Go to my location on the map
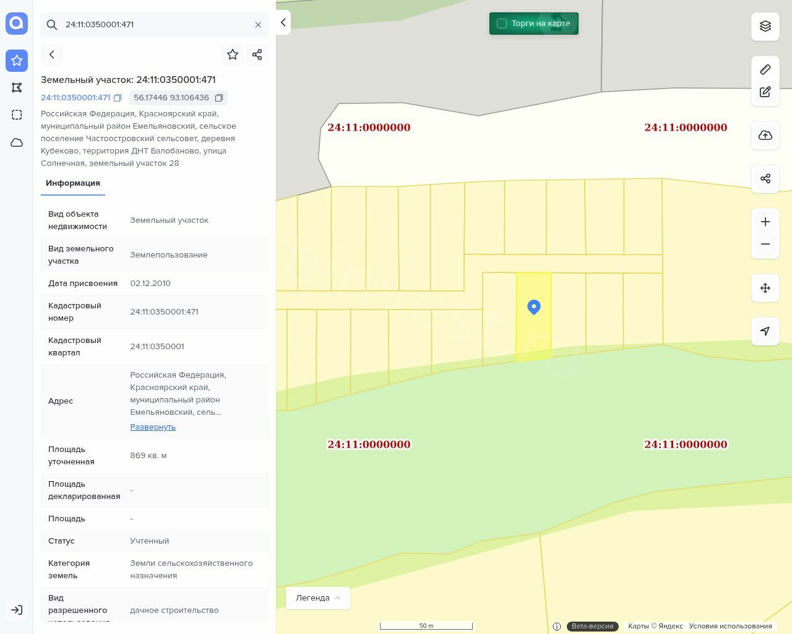 (x=765, y=331)
